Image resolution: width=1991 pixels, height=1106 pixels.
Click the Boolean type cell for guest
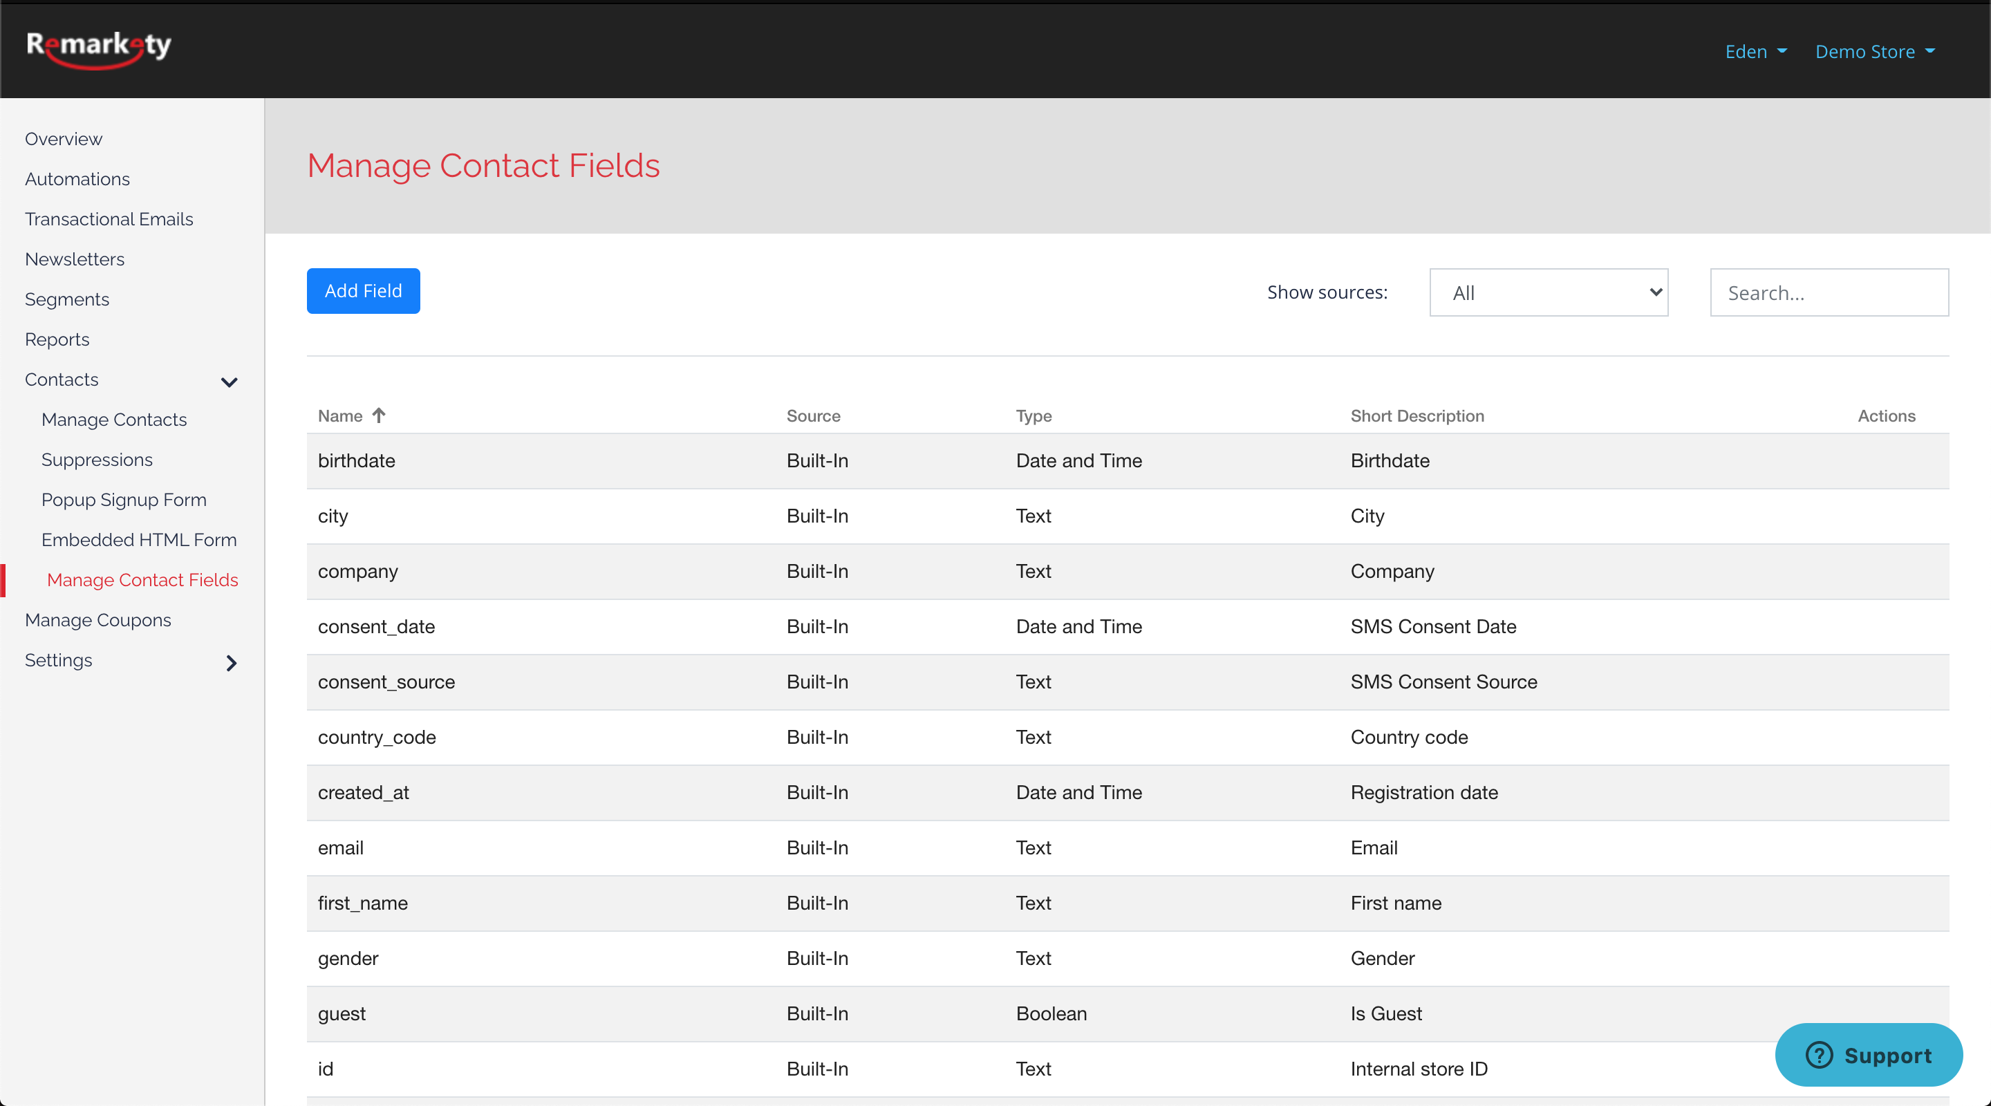1051,1014
